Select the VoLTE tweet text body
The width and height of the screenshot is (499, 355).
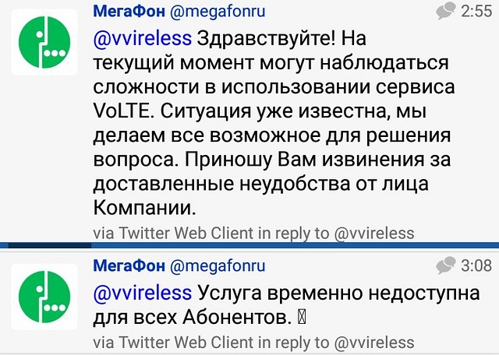pos(274,123)
